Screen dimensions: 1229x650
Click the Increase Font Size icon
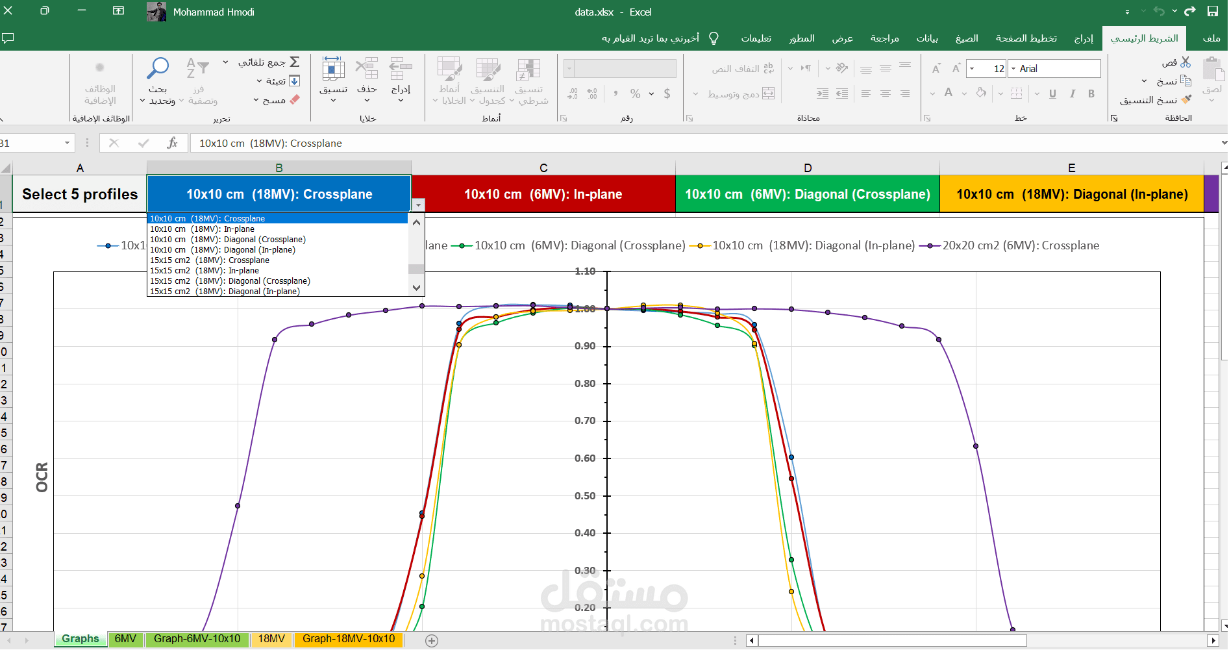956,69
